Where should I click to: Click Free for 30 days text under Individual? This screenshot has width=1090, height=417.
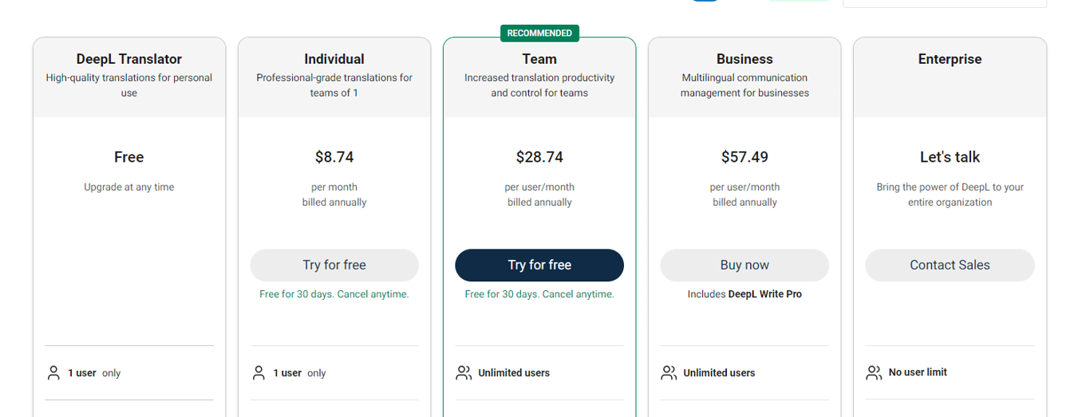click(x=334, y=294)
